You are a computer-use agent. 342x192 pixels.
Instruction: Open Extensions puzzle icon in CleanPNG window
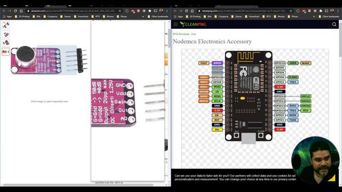321,11
